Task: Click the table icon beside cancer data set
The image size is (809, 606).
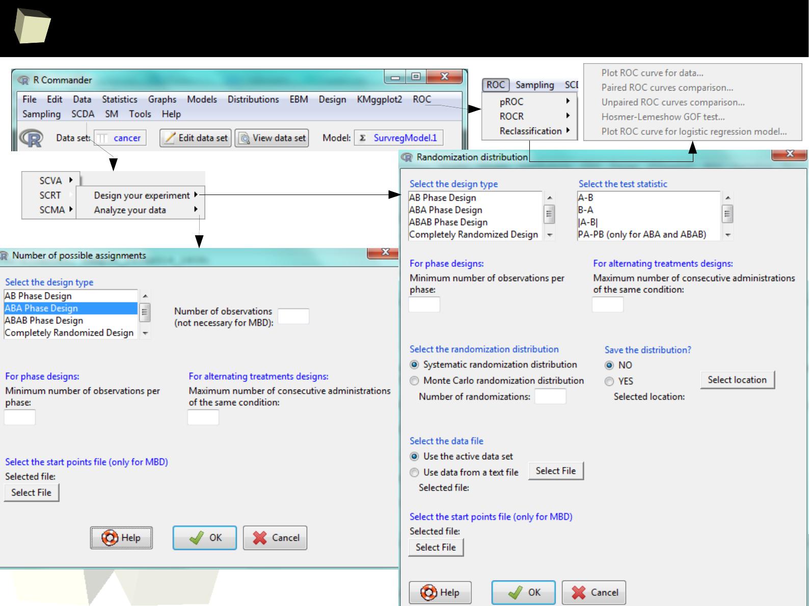Action: click(x=103, y=138)
